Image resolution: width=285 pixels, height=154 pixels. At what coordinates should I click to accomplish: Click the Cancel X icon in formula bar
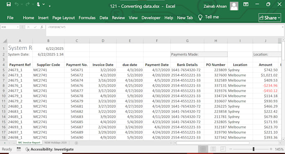[x=28, y=27]
